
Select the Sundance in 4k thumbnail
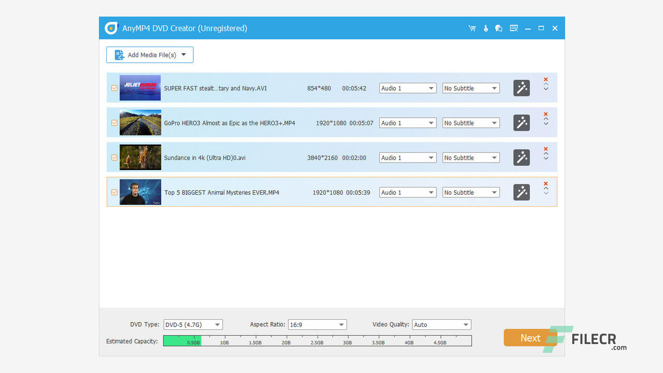[x=140, y=157]
